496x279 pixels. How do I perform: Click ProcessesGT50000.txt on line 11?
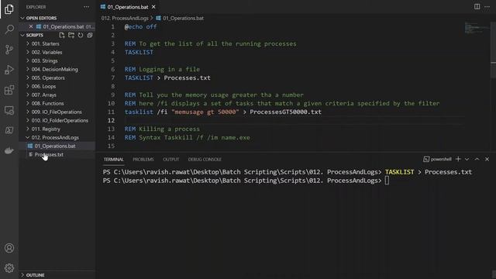[x=285, y=112]
